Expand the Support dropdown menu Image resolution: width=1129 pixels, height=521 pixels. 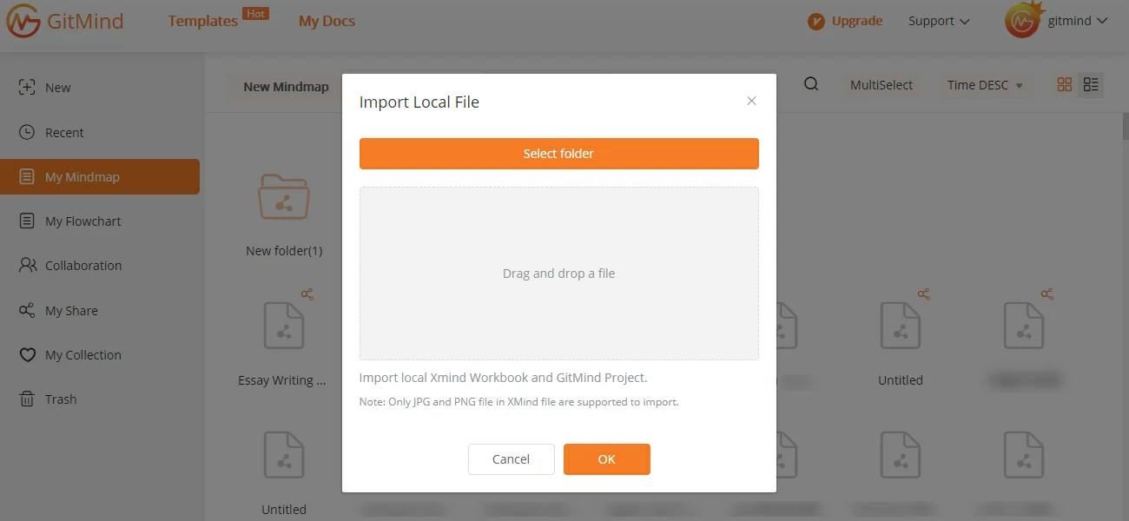click(939, 21)
